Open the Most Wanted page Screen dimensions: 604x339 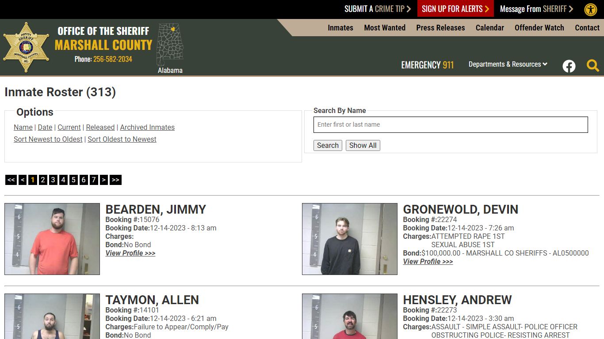click(x=385, y=27)
